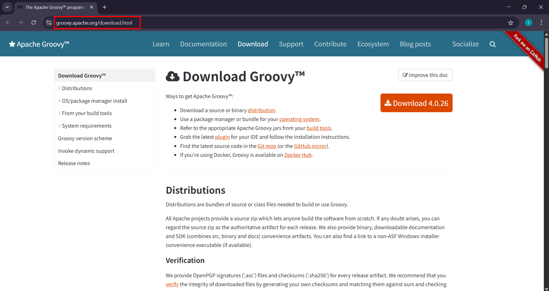Viewport: 549px width, 291px height.
Task: Follow the 'build tools' link
Action: [319, 128]
